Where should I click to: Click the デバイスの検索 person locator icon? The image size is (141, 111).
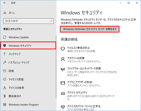tap(5, 88)
